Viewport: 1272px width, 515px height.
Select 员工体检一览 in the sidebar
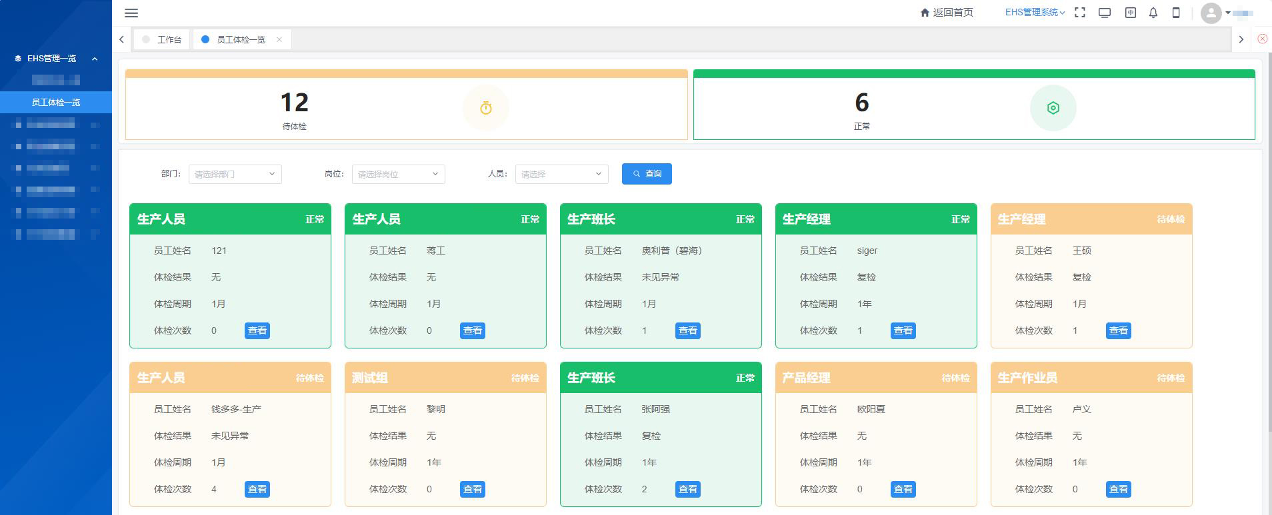pos(56,102)
